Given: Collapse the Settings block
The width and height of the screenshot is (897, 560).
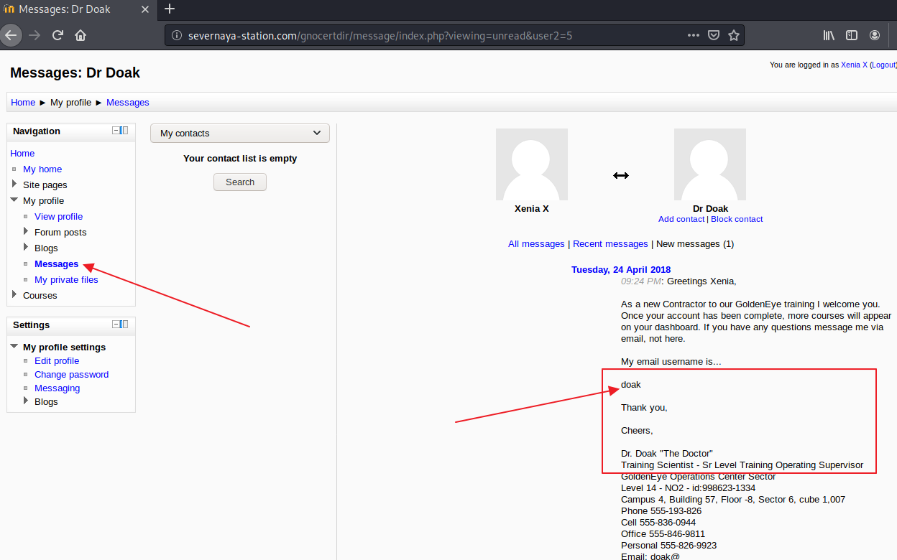Looking at the screenshot, I should tap(116, 325).
